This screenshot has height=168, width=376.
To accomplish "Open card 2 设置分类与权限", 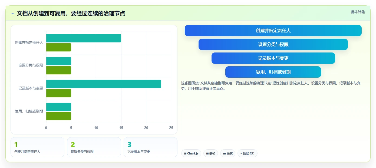I will (94, 147).
